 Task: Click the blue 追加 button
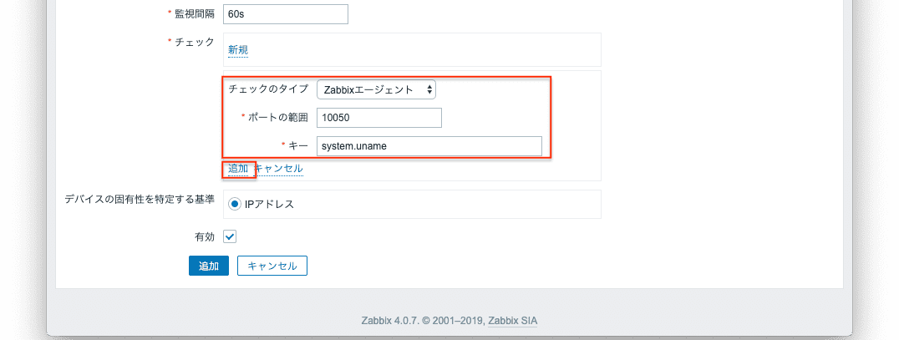click(x=208, y=266)
